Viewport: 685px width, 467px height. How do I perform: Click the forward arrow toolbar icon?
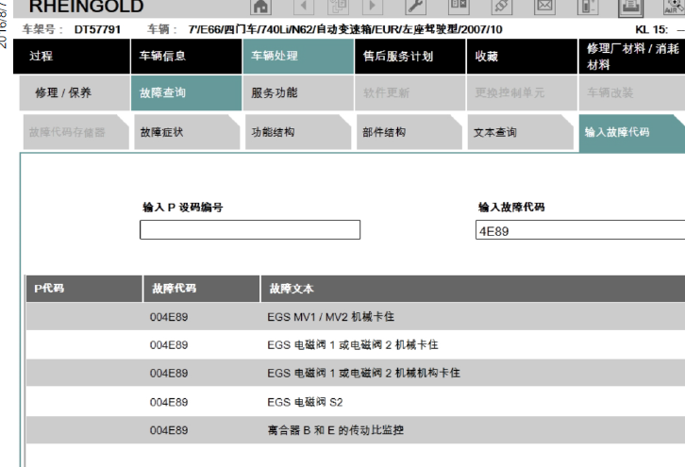pyautogui.click(x=372, y=6)
